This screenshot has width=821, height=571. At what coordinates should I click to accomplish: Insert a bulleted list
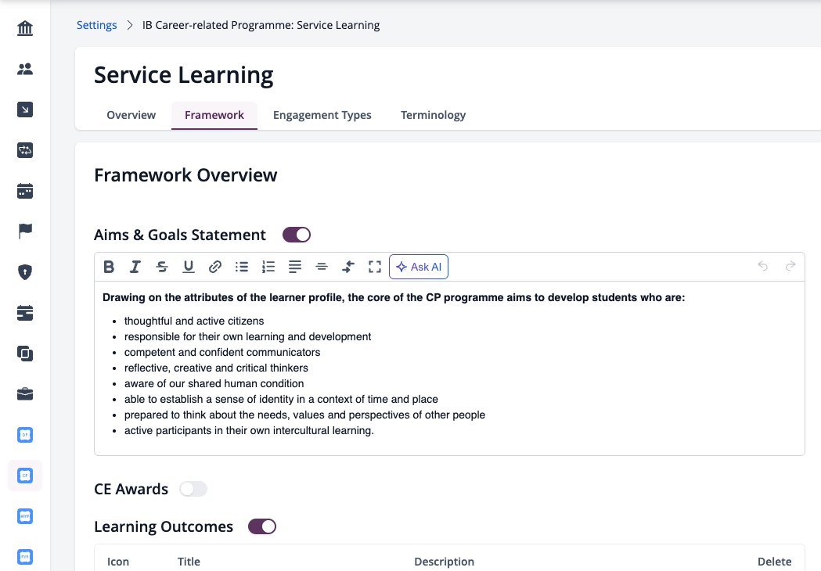(x=242, y=267)
